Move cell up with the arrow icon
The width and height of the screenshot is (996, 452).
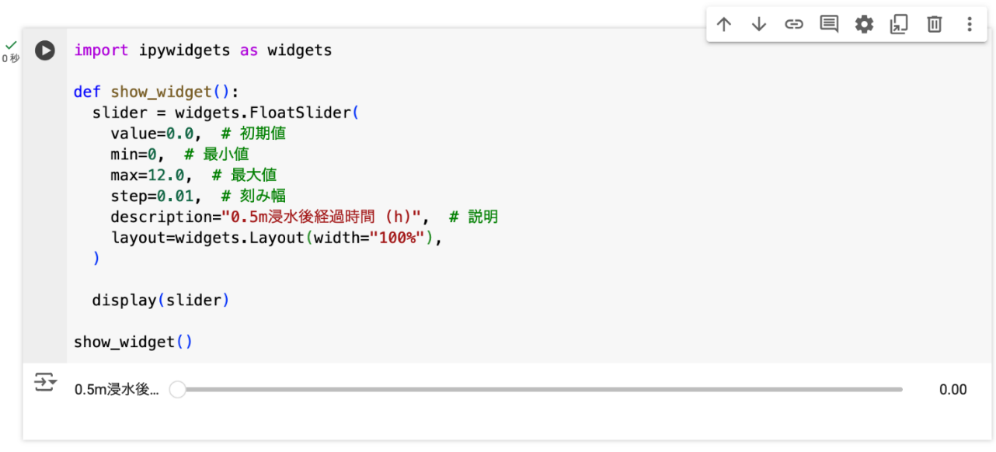[724, 25]
